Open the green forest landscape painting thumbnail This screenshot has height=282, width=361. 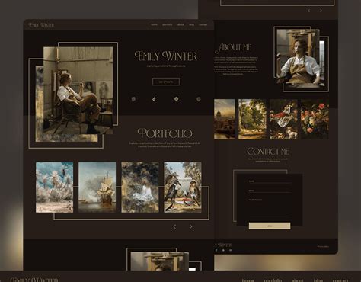click(x=252, y=119)
